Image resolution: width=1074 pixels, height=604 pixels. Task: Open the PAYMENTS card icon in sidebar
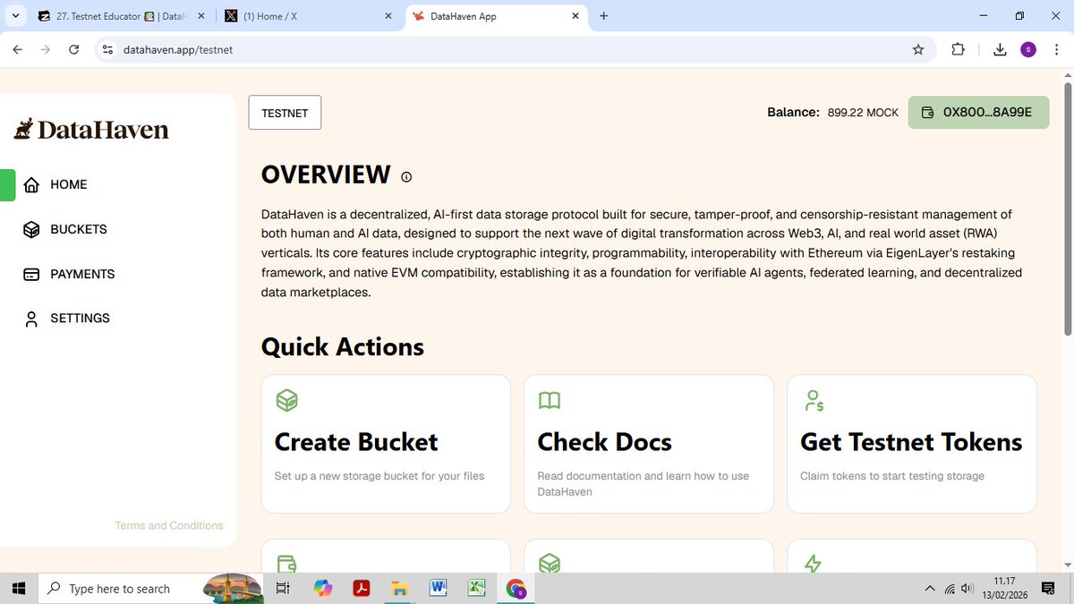pos(31,275)
